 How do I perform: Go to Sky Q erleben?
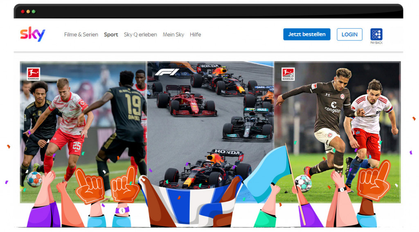(x=140, y=35)
